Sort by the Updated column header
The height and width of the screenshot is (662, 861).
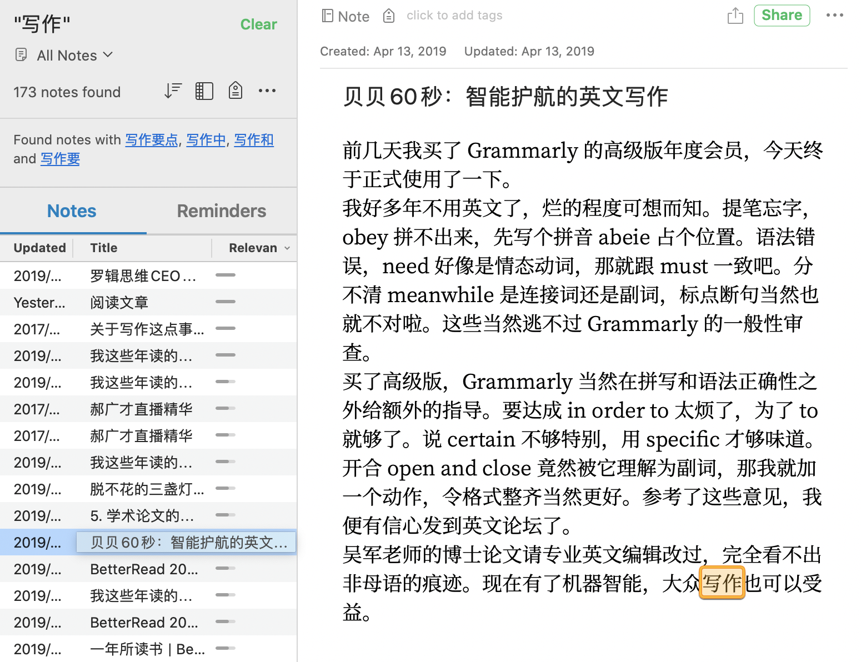click(39, 248)
